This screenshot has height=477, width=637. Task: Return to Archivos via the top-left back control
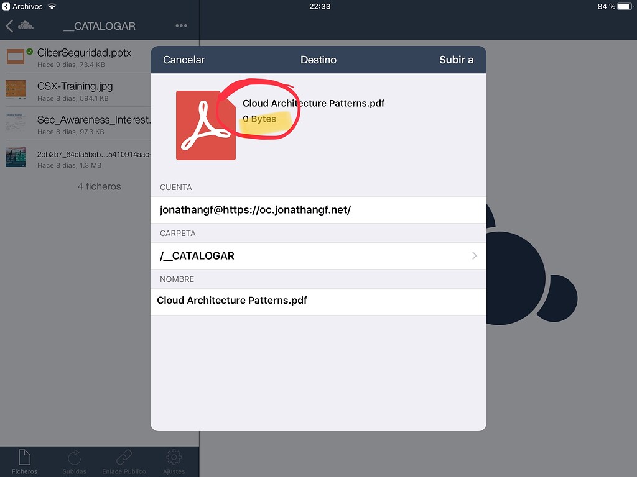click(x=6, y=6)
